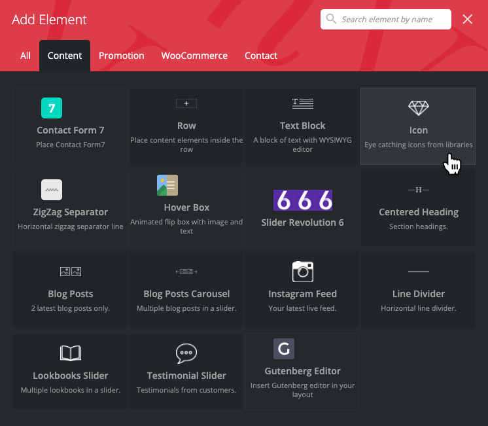The height and width of the screenshot is (426, 488).
Task: Select the Contact Form 7 teal icon
Action: point(52,107)
